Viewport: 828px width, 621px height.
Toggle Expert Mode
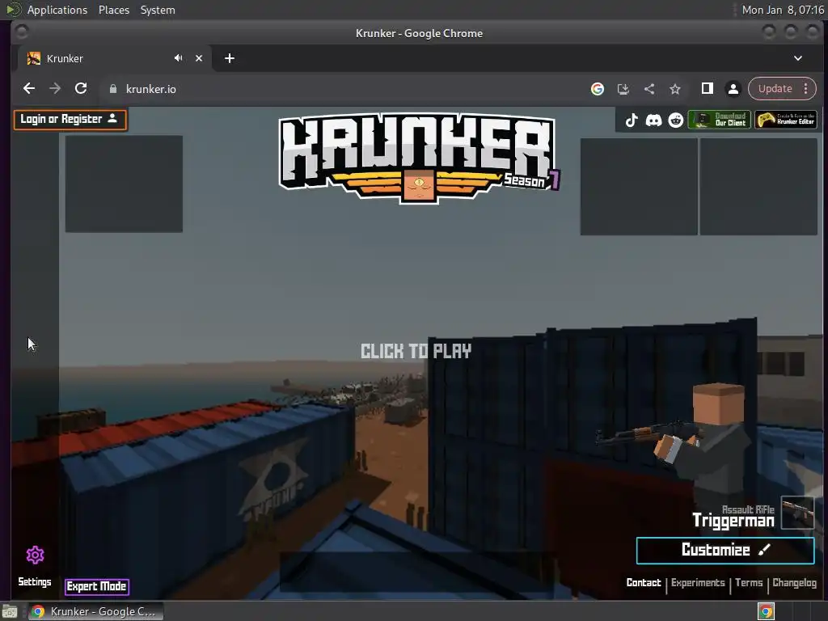97,586
